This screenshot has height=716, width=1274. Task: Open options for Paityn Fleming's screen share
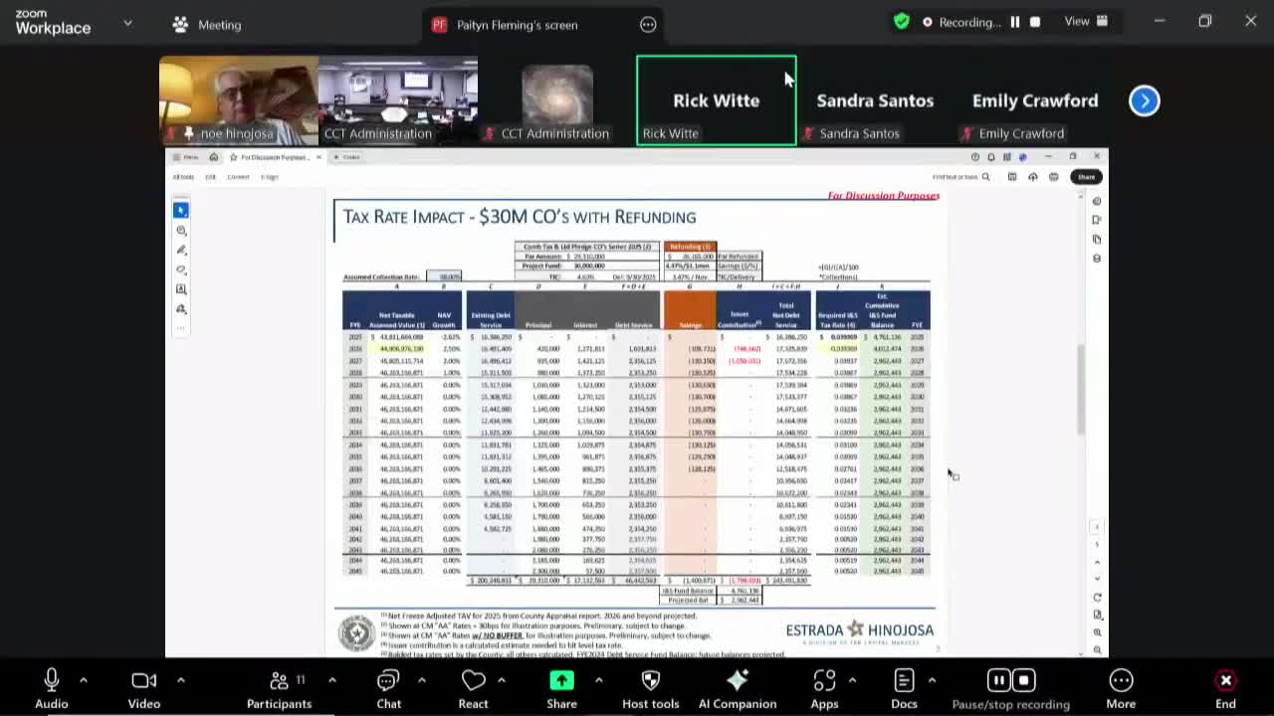pyautogui.click(x=648, y=25)
